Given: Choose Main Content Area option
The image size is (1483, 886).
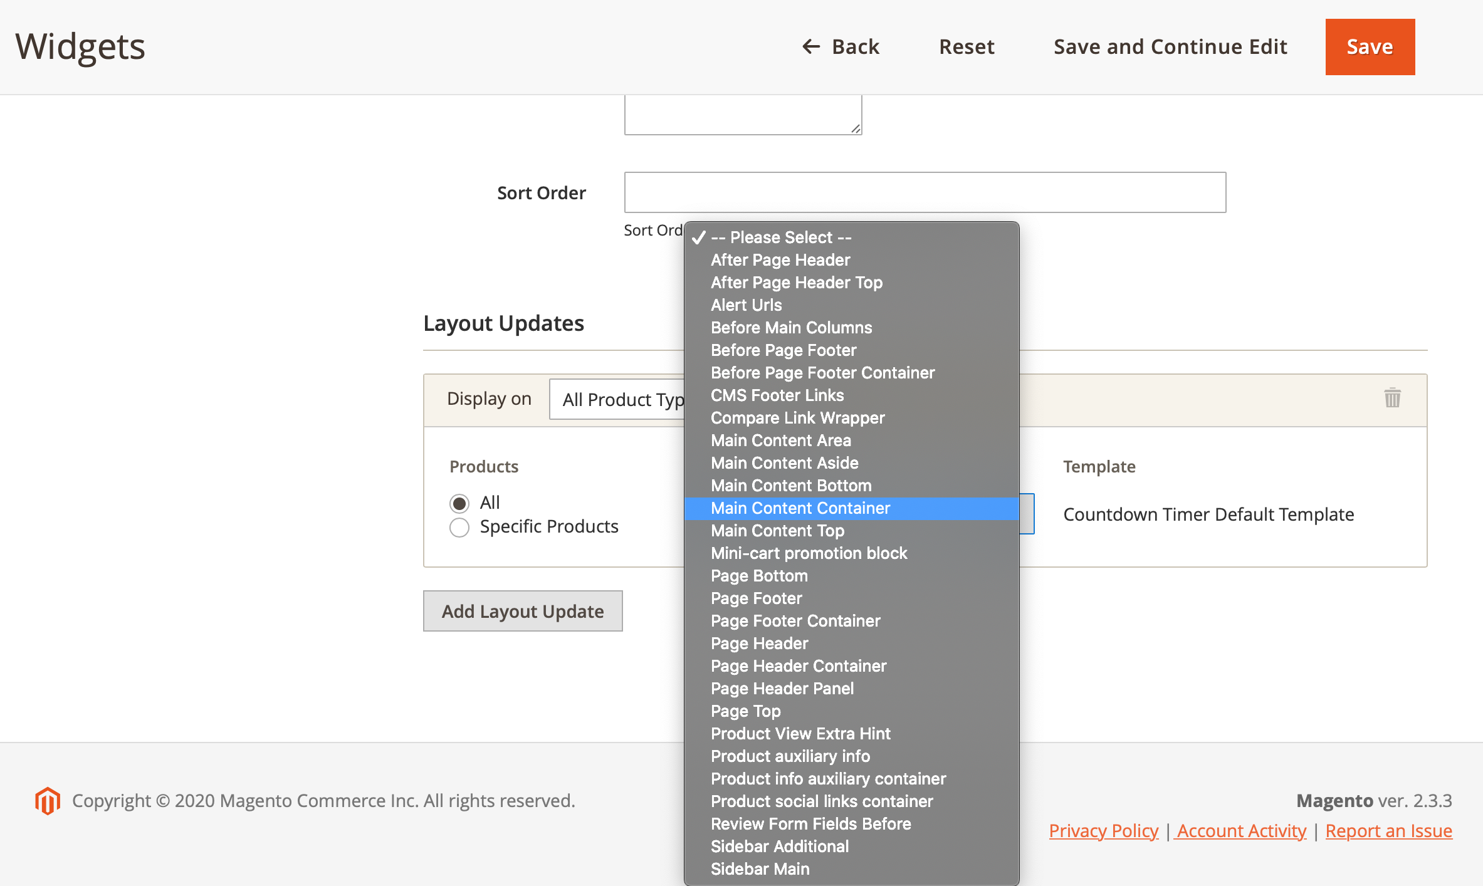Looking at the screenshot, I should 851,440.
